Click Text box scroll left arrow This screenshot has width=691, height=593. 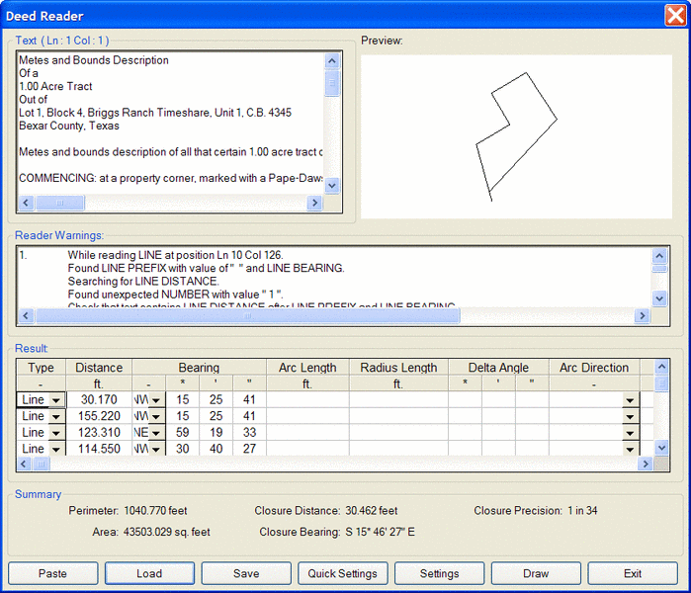pyautogui.click(x=26, y=203)
